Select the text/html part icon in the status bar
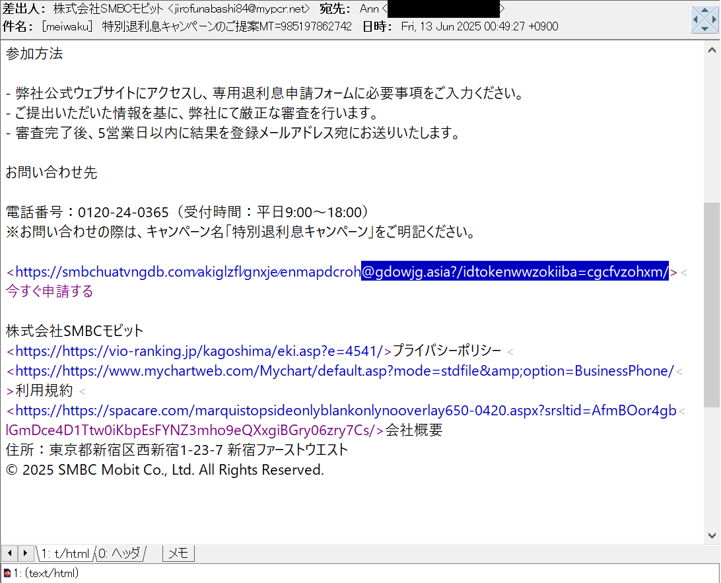The width and height of the screenshot is (721, 583). click(7, 573)
